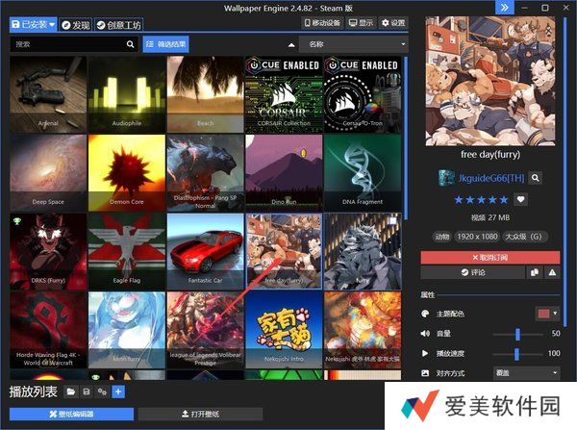Viewport: 577px width, 430px height.
Task: Select the Audiophile wallpaper
Action: pyautogui.click(x=127, y=94)
